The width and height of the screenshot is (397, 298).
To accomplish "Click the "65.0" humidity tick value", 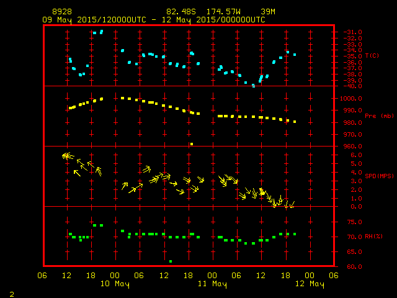I will [354, 252].
